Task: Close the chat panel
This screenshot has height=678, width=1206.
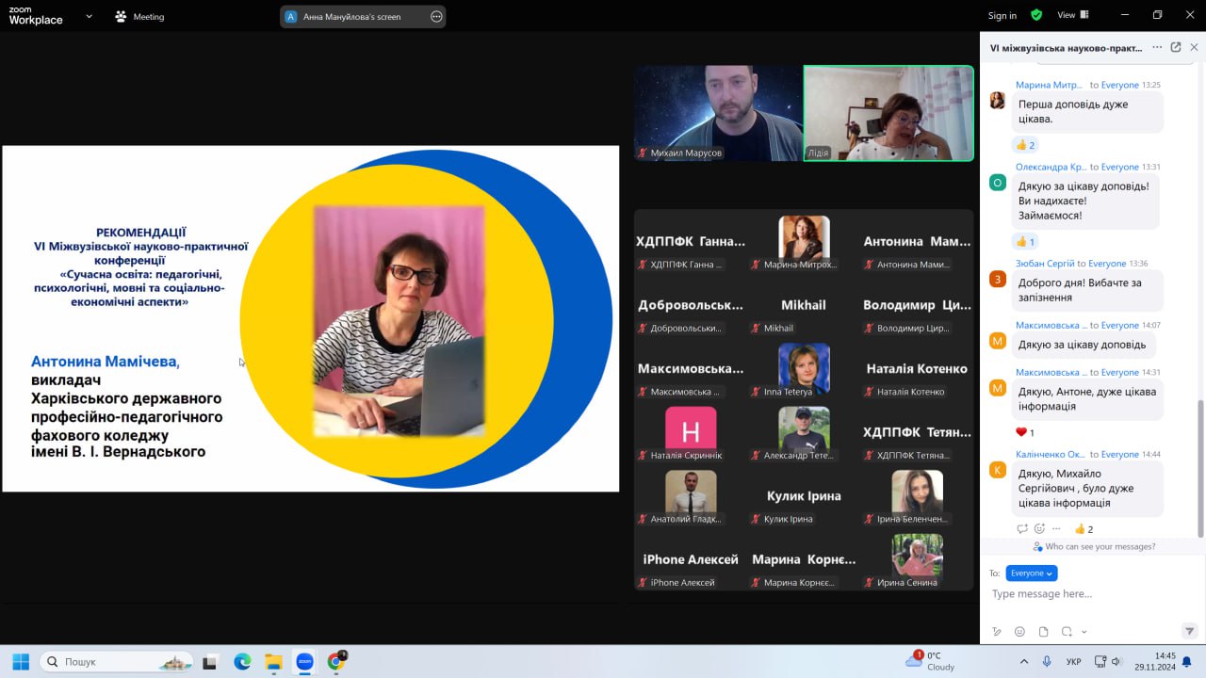Action: 1194,47
